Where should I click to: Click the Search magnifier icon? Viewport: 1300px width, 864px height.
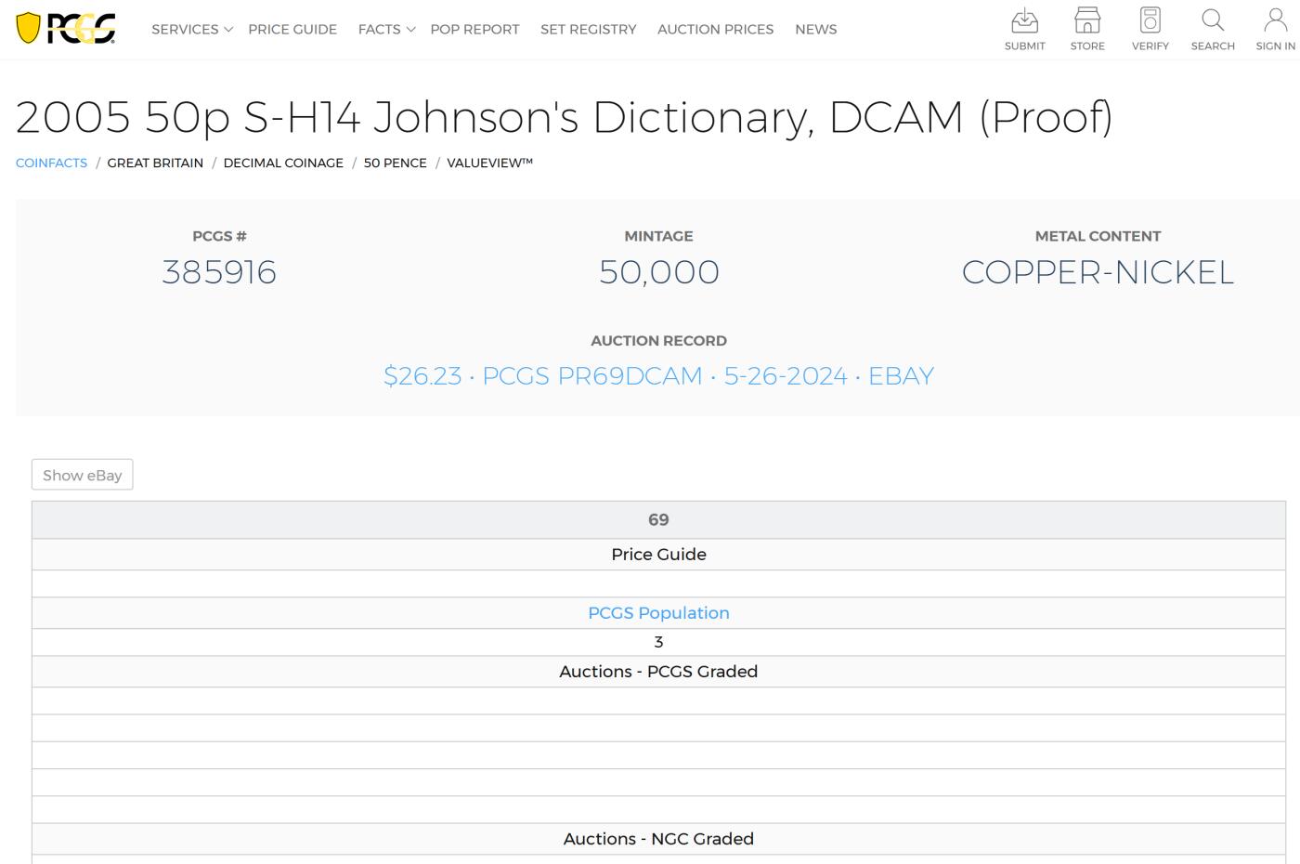click(x=1213, y=20)
